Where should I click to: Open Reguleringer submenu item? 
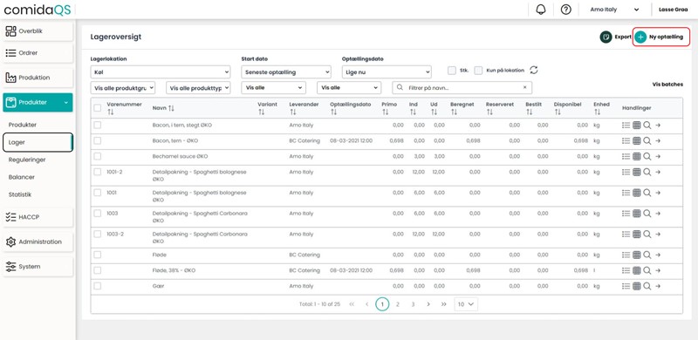click(x=27, y=160)
